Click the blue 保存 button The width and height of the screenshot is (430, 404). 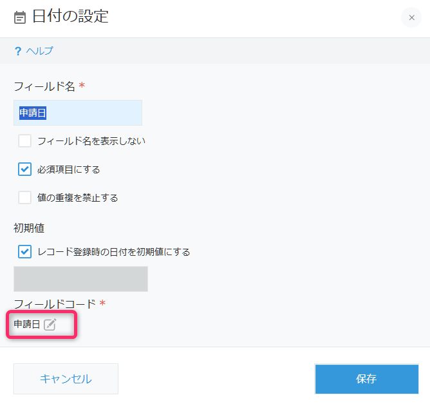pos(367,379)
